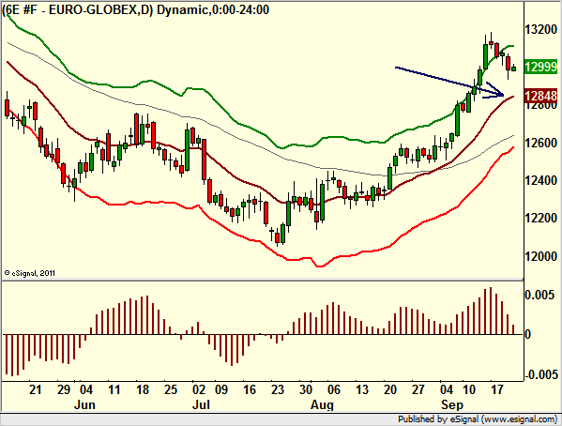
Task: Click the date label 21
Action: [35, 389]
